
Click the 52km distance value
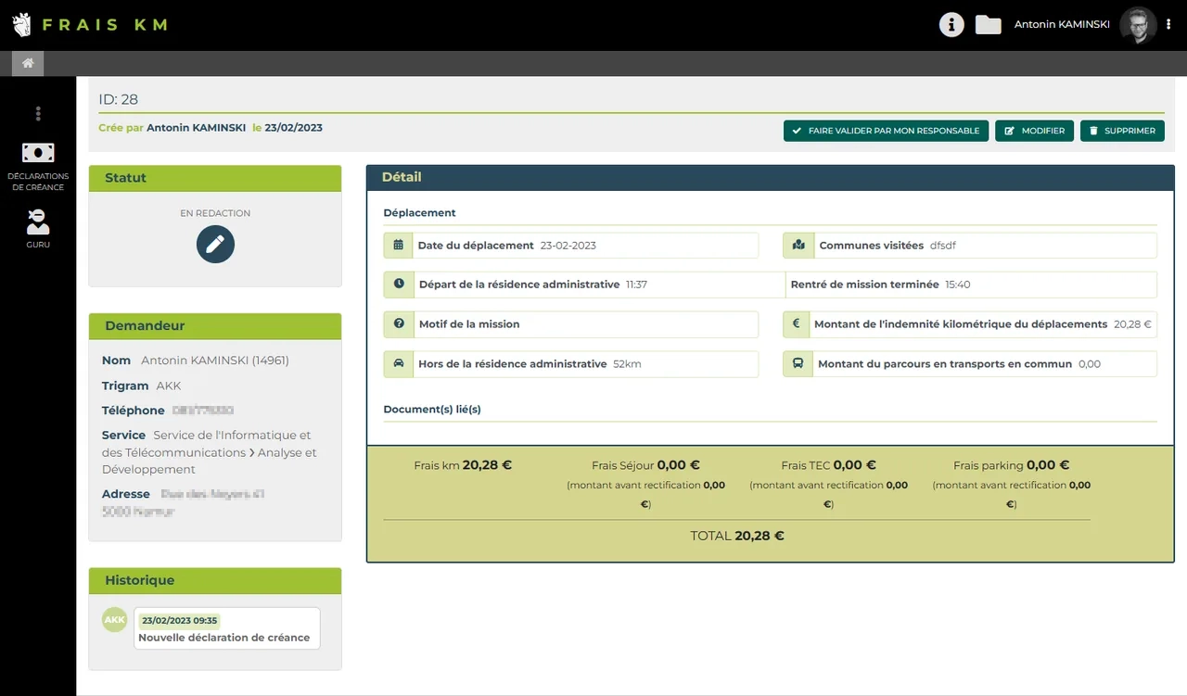(627, 364)
